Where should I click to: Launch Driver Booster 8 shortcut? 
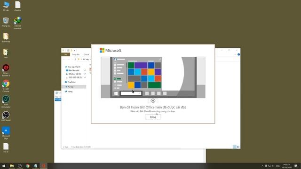6,70
